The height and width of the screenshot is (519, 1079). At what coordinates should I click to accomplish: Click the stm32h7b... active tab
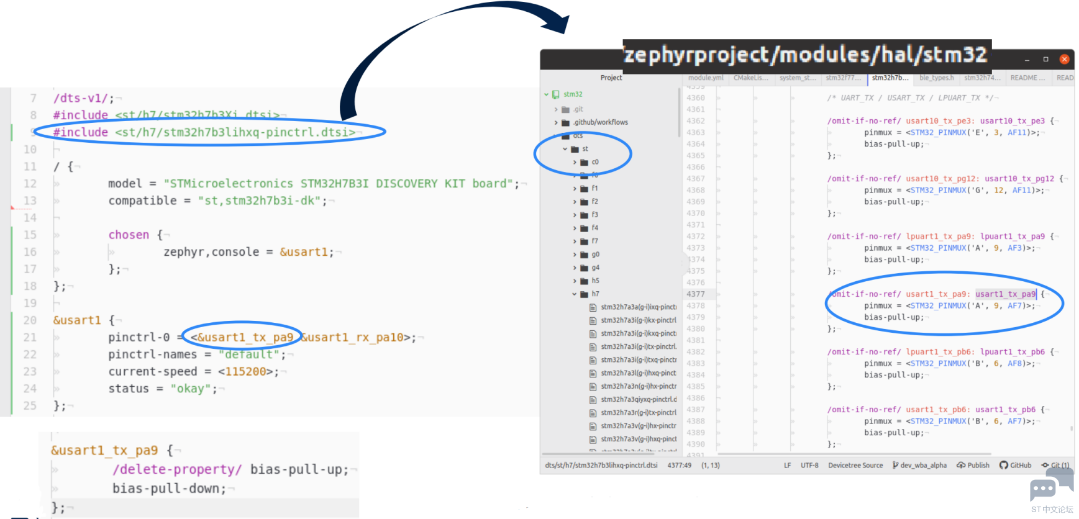tap(890, 78)
